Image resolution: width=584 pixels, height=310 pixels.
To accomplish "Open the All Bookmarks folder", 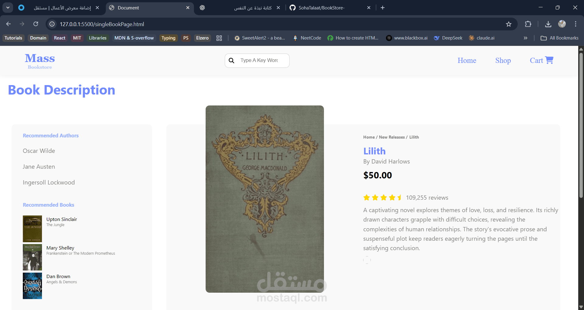I will [x=560, y=38].
